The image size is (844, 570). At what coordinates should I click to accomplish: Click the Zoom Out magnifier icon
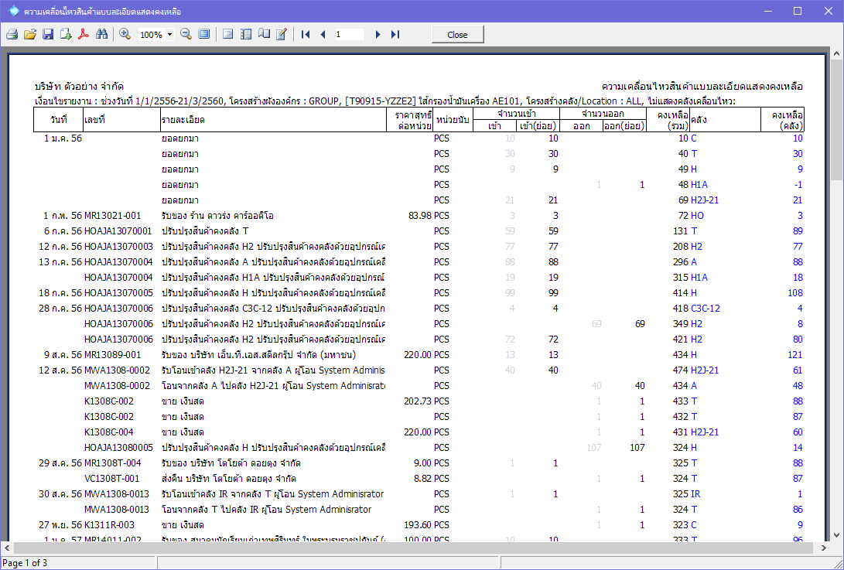(x=186, y=35)
